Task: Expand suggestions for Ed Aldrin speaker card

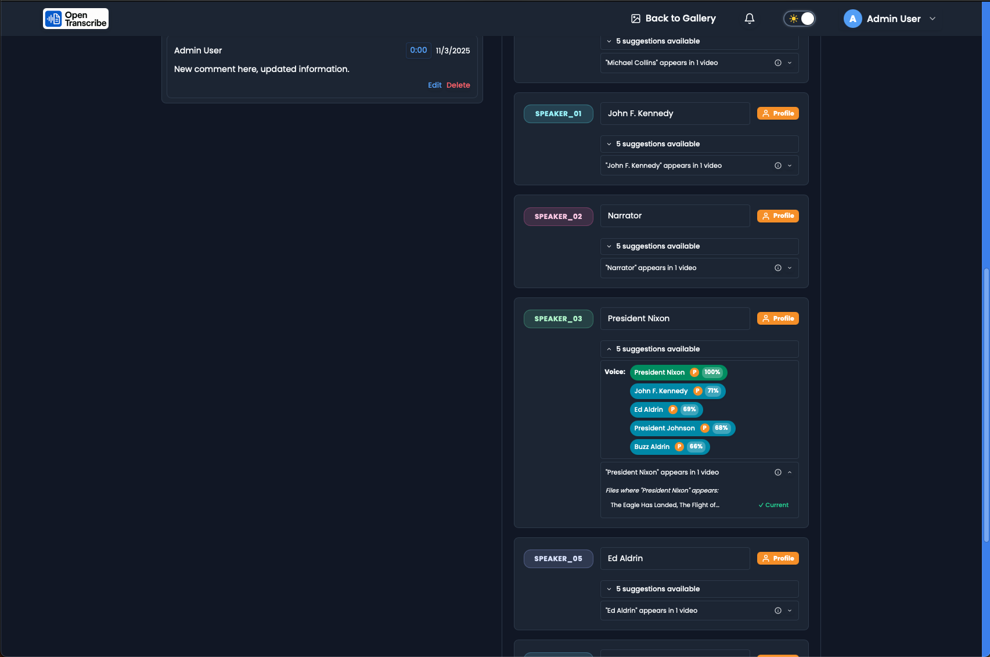Action: point(700,589)
